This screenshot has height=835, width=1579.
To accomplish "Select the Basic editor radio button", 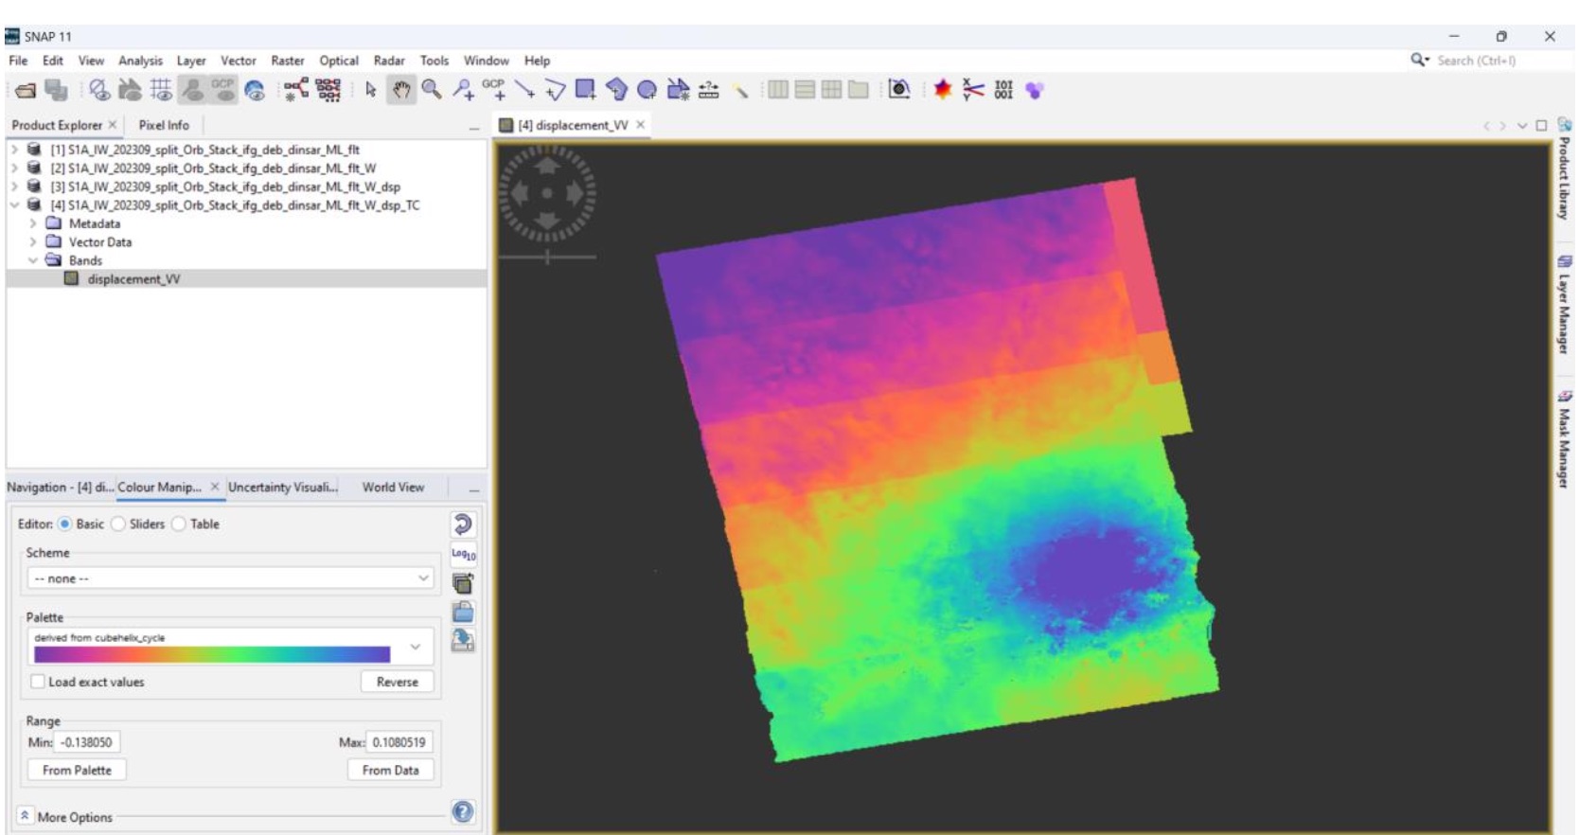I will pos(65,524).
